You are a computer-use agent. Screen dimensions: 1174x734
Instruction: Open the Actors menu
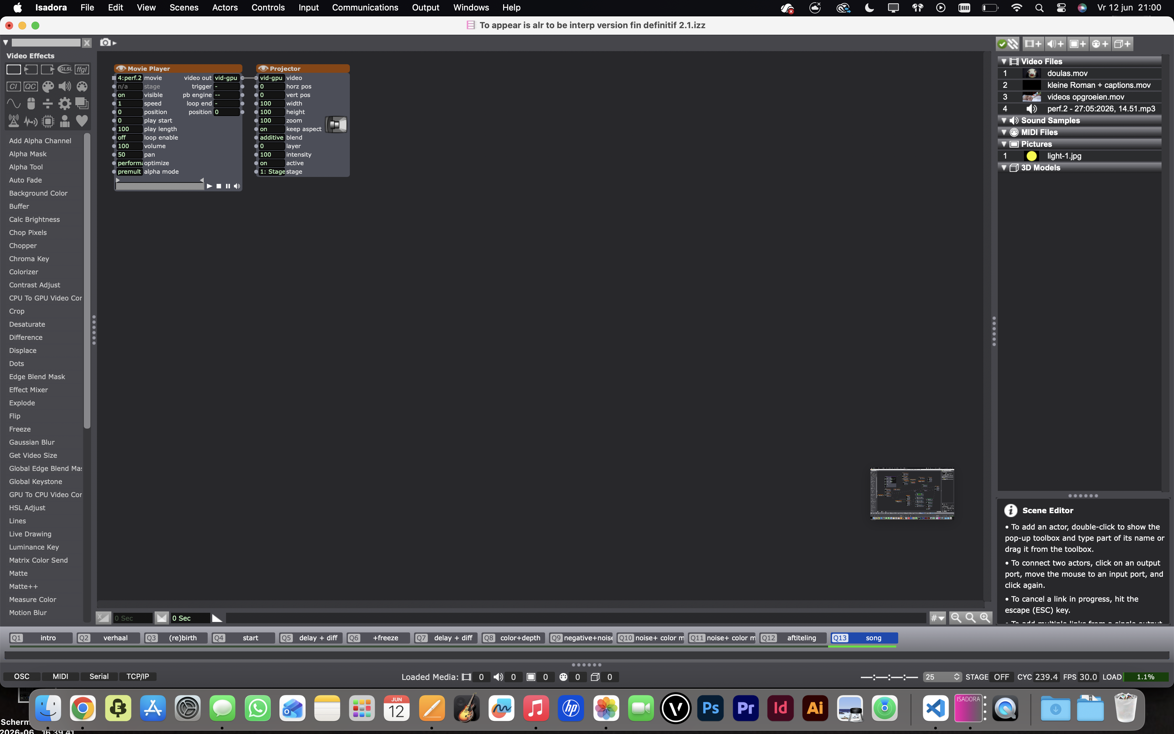point(225,7)
